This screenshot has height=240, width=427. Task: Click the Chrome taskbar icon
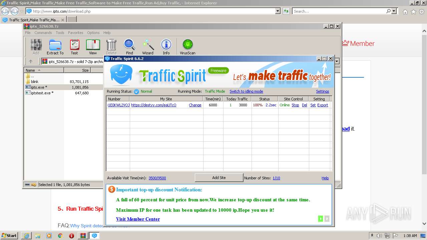pyautogui.click(x=60, y=236)
